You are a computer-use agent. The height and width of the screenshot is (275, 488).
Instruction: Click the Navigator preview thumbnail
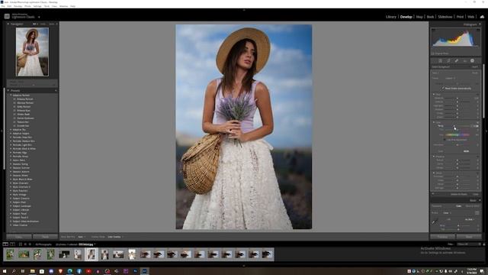[x=32, y=52]
